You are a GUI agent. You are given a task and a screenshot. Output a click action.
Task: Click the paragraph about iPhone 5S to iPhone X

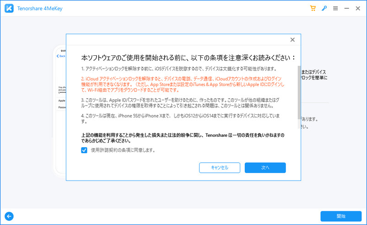pyautogui.click(x=180, y=118)
